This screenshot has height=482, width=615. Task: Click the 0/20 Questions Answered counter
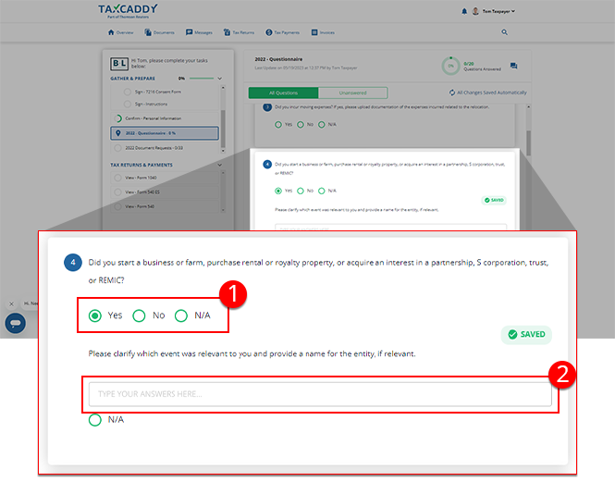tap(482, 67)
